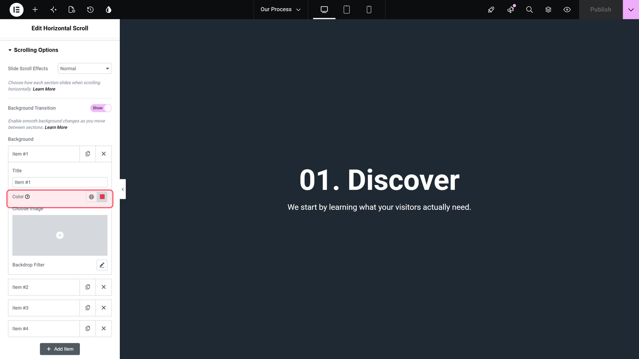Open the Publish options arrow
This screenshot has height=359, width=639.
coord(631,10)
